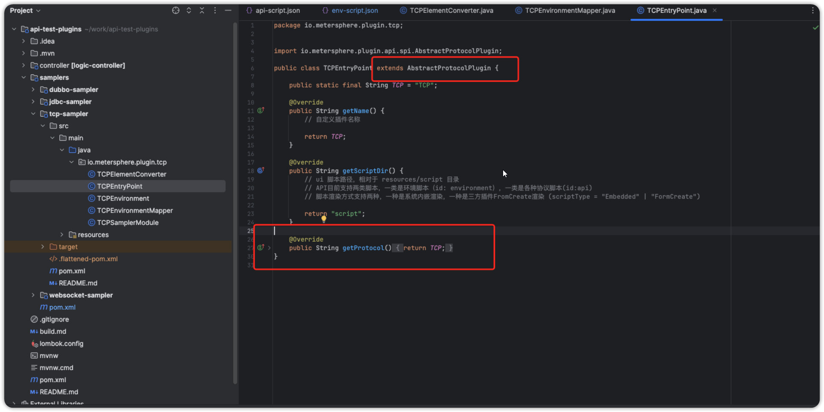824x412 pixels.
Task: Expand all project tree nodes icon
Action: 189,10
